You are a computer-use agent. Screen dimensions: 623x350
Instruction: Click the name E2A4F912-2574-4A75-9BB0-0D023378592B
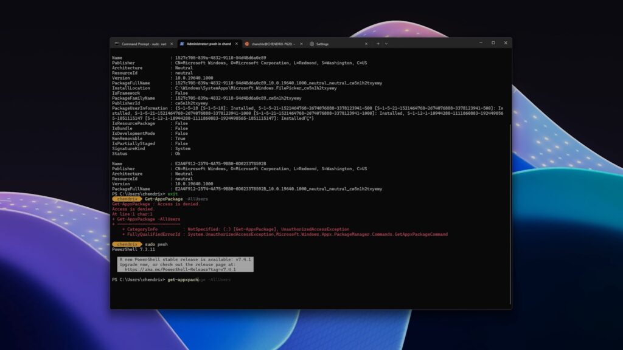pos(220,164)
